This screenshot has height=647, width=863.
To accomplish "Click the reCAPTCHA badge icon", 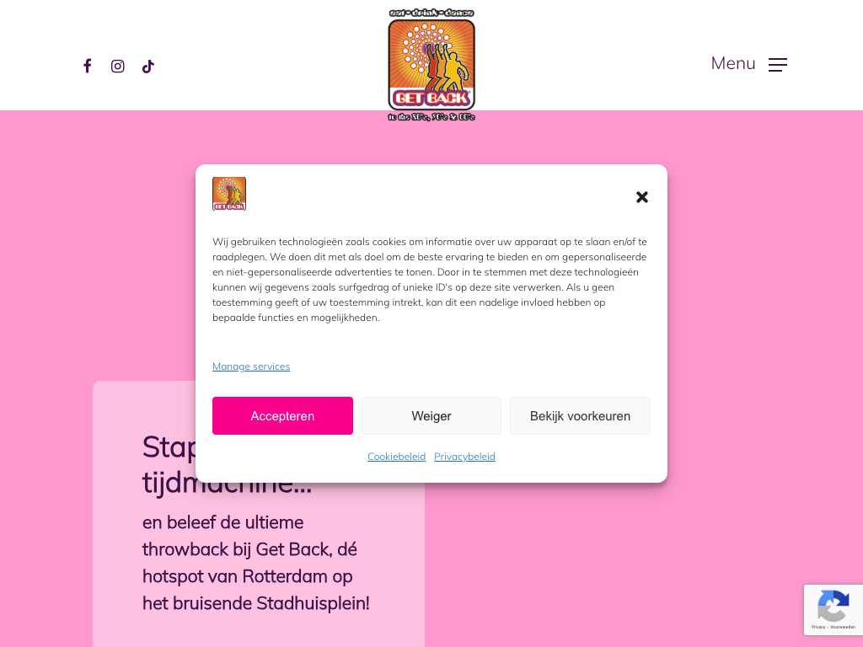I will coord(834,605).
